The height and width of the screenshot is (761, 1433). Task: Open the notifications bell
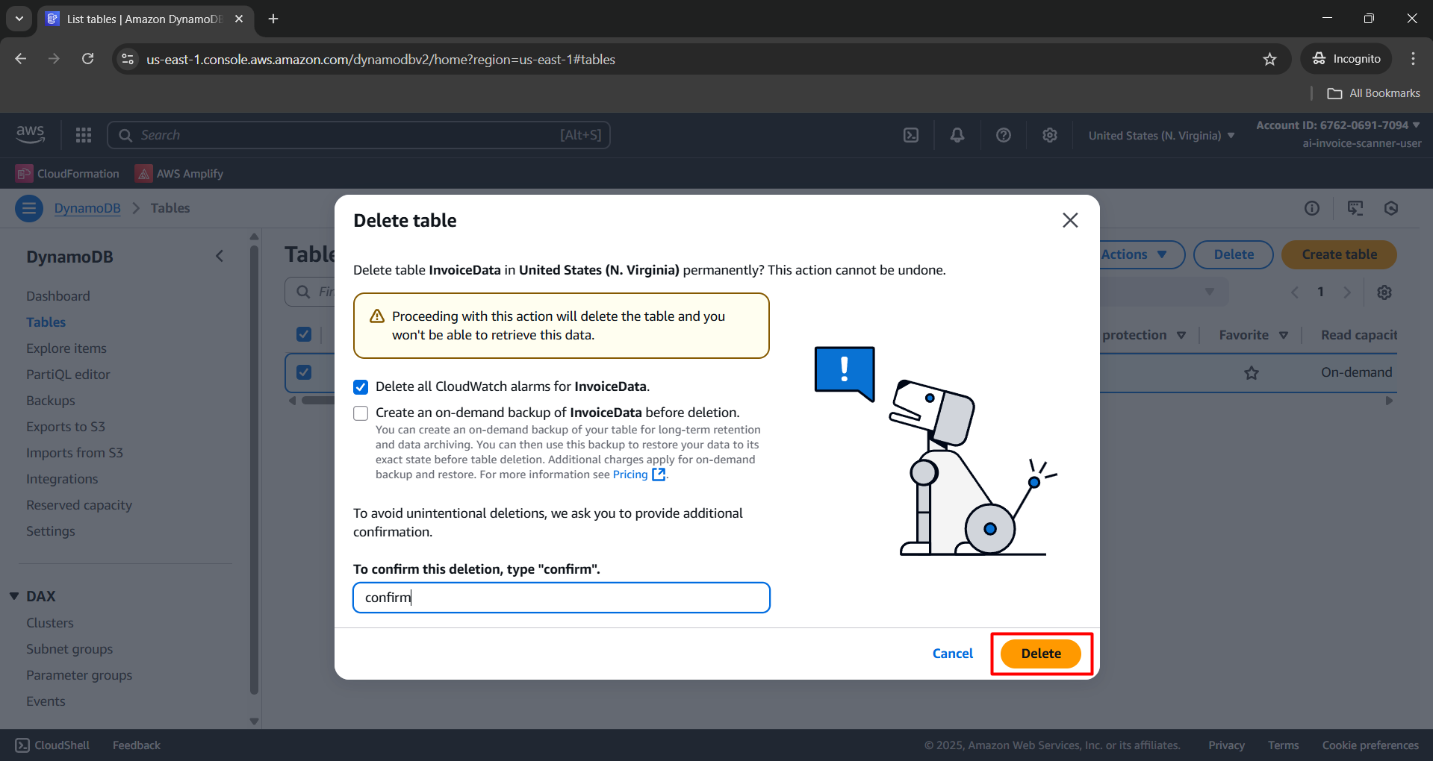click(x=957, y=135)
